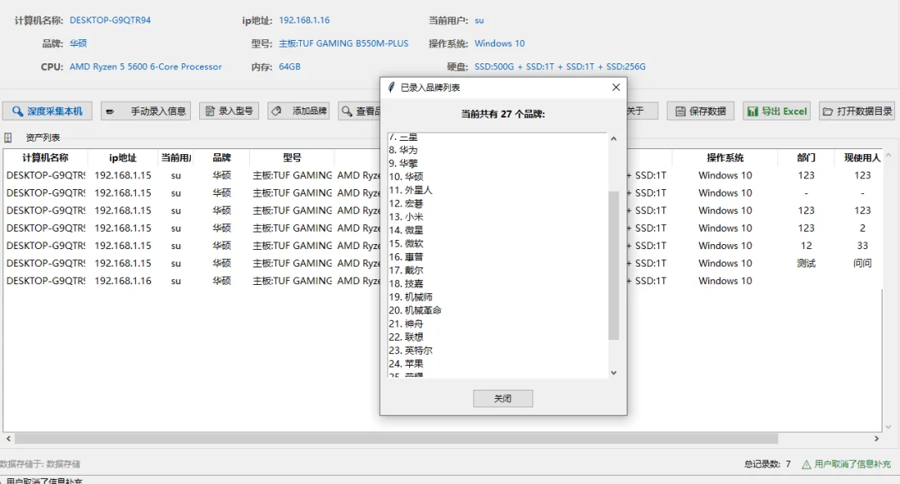Click the 录入型号 toolbar button
This screenshot has height=484, width=900.
click(x=229, y=112)
